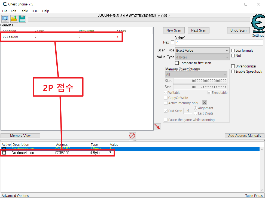Open Table Extras
This screenshot has height=198, width=265.
[254, 196]
